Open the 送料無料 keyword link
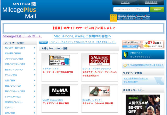The width and height of the screenshot is (167, 115). (122, 15)
